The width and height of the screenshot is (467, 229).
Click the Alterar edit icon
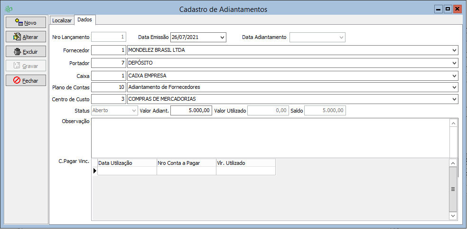[x=17, y=37]
